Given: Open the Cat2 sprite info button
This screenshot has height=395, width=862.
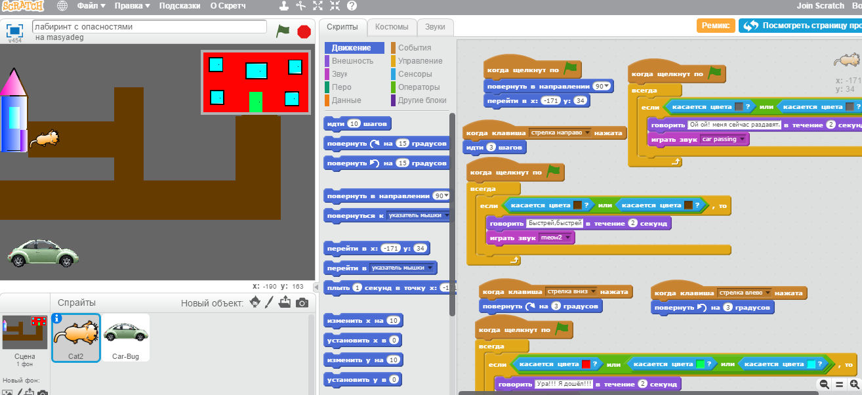Looking at the screenshot, I should click(56, 318).
